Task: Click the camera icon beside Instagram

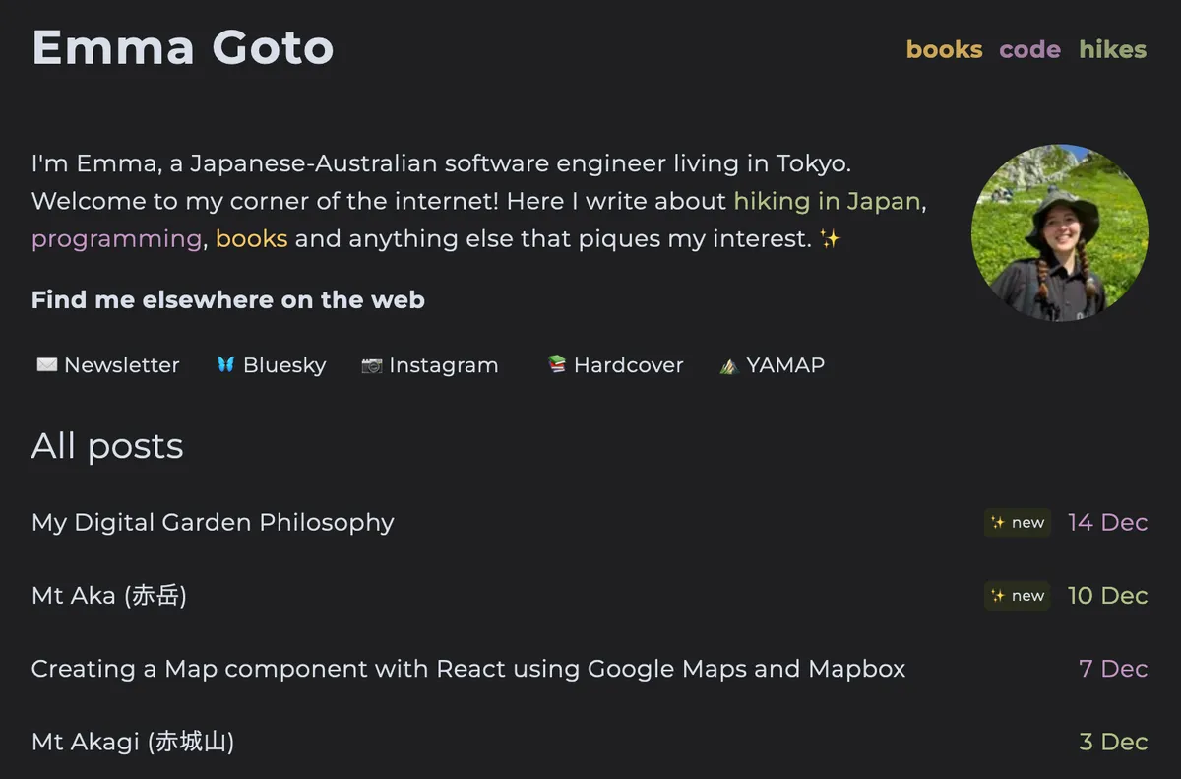Action: pyautogui.click(x=371, y=365)
